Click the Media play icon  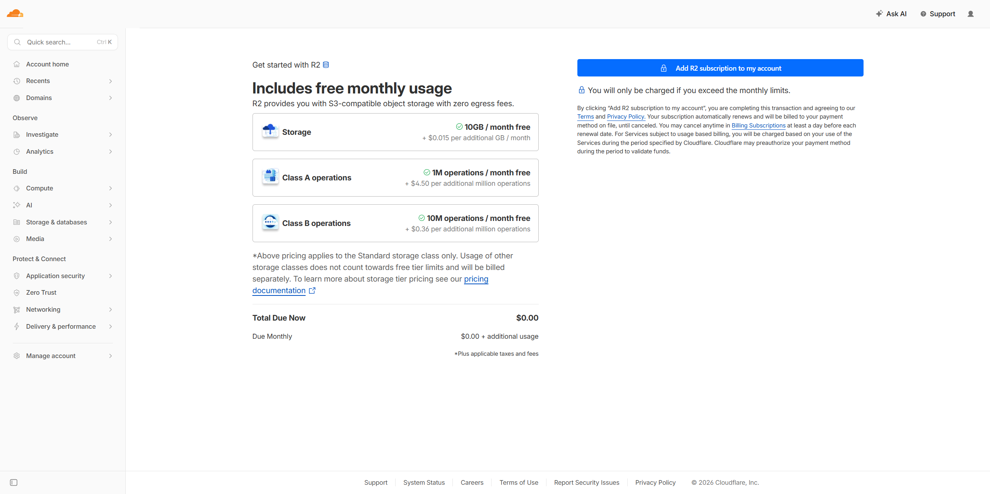pos(17,239)
